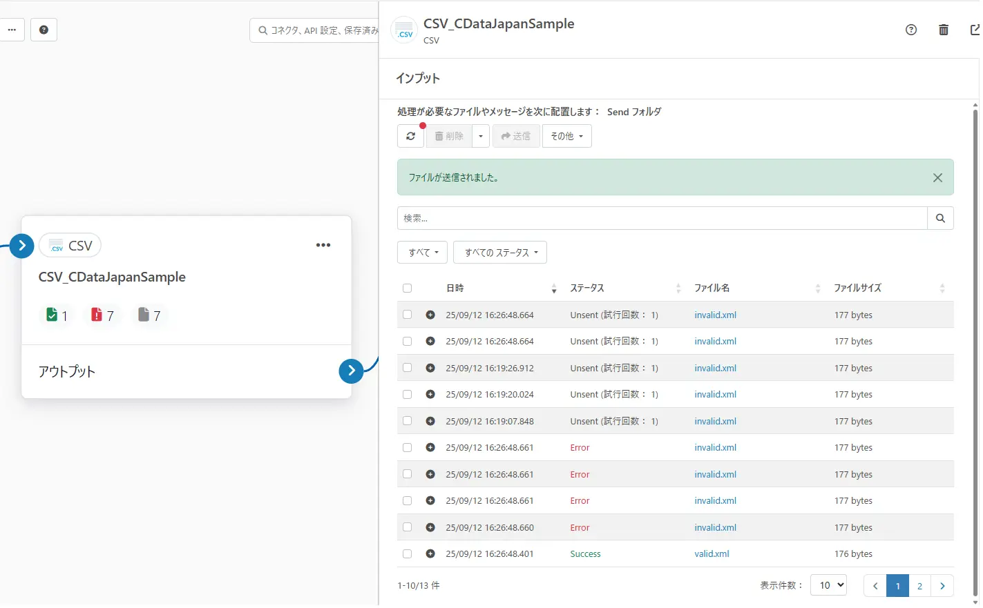The image size is (983, 608).
Task: Delete the connector with the trash icon
Action: coord(944,30)
